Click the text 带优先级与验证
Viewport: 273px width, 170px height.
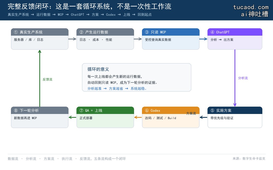coord(222,118)
